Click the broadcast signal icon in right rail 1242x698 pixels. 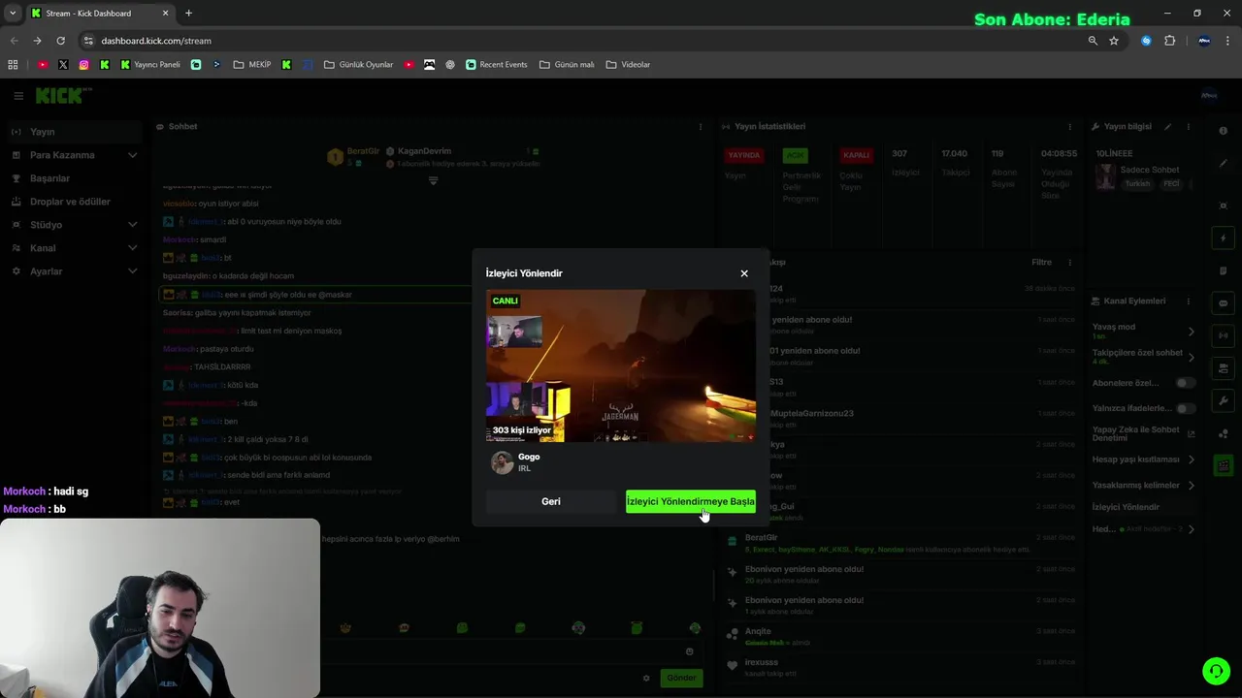pyautogui.click(x=1223, y=335)
